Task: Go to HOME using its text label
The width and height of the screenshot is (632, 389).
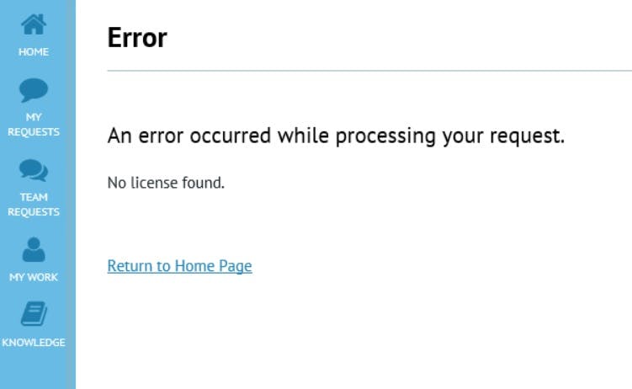Action: tap(34, 52)
